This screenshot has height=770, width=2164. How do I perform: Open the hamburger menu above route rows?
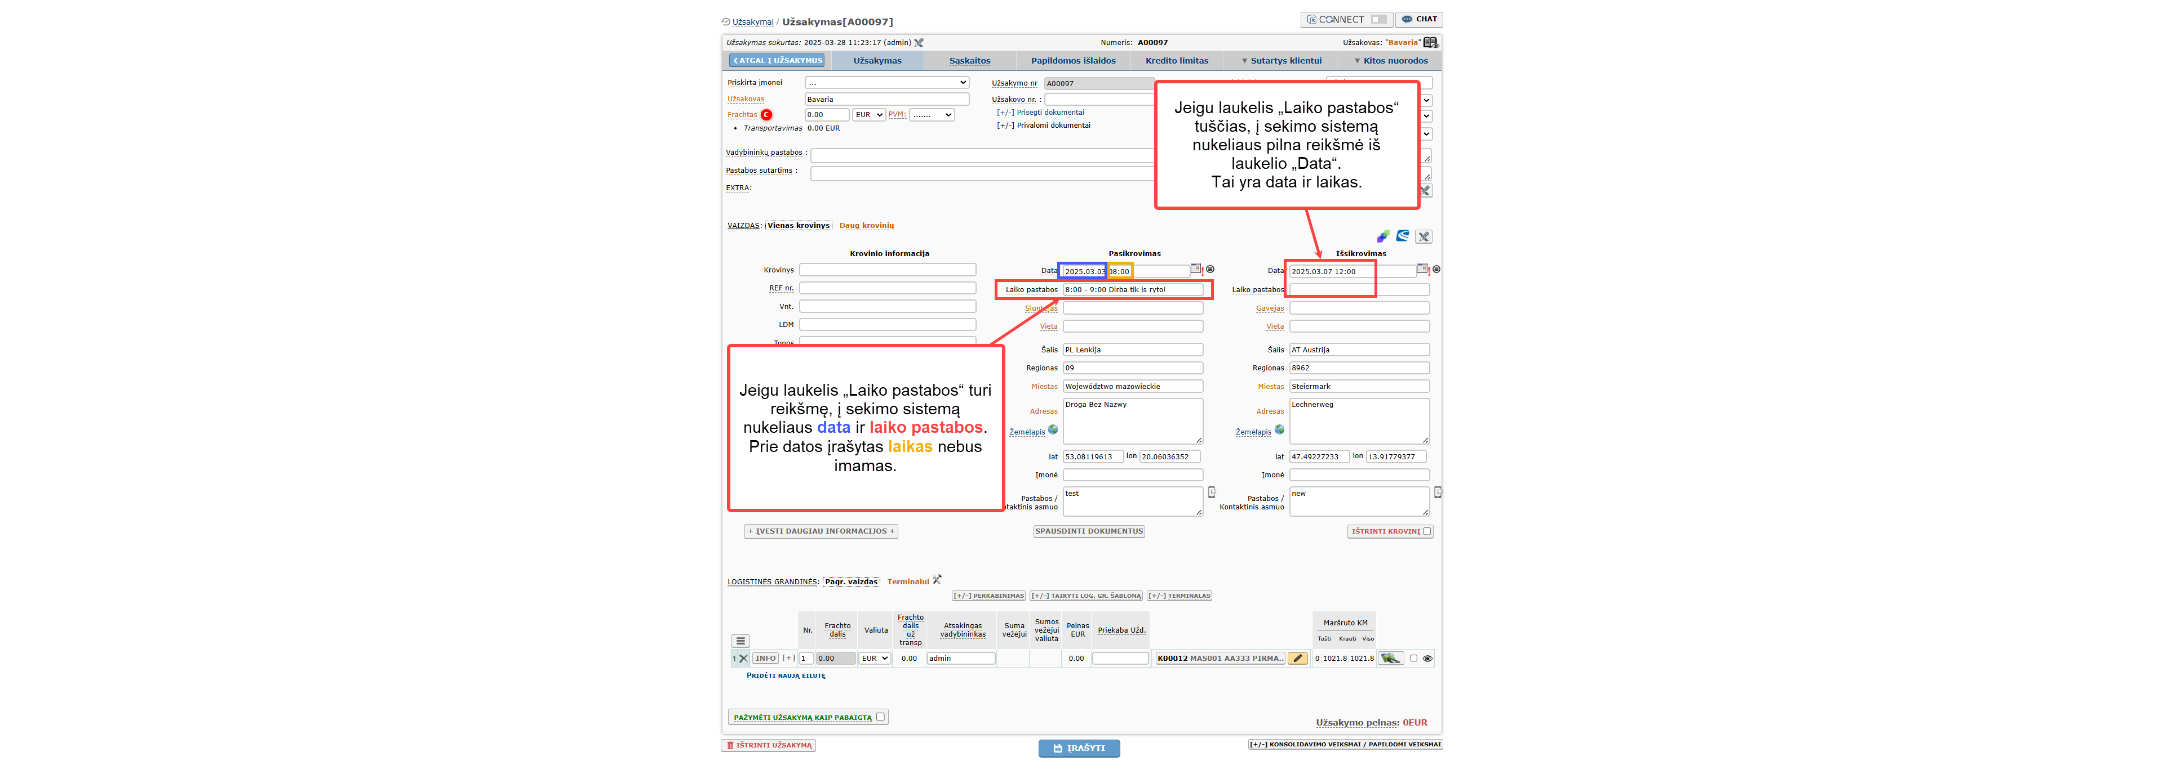[x=740, y=641]
